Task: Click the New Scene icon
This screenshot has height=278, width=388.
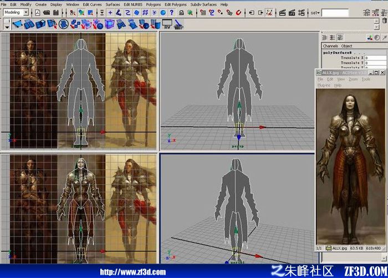Action: click(37, 13)
